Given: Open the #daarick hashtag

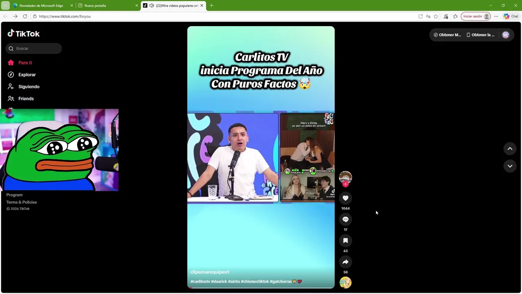Looking at the screenshot, I should pyautogui.click(x=219, y=282).
